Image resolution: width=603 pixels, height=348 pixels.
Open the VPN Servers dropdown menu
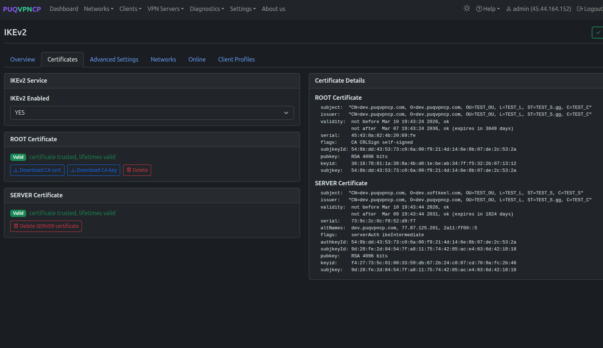tap(166, 9)
